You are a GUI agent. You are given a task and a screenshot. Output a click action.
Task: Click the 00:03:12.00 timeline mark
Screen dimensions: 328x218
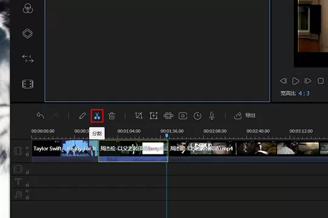(301, 131)
